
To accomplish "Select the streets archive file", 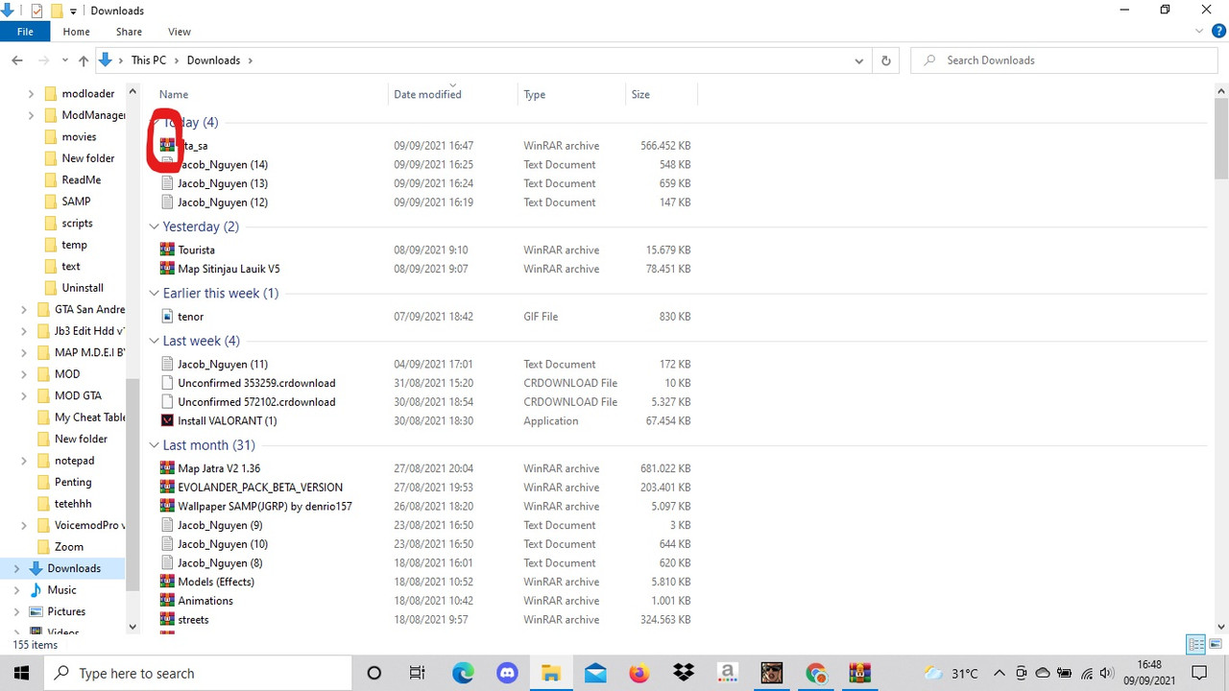I will pos(193,620).
